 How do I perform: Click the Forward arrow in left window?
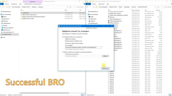(3, 7)
